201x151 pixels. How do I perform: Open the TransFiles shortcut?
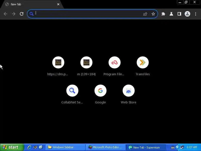[x=143, y=66]
